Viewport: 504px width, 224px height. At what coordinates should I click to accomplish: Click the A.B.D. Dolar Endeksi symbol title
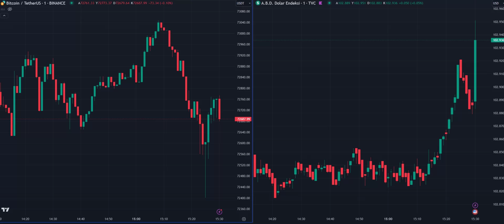click(288, 3)
